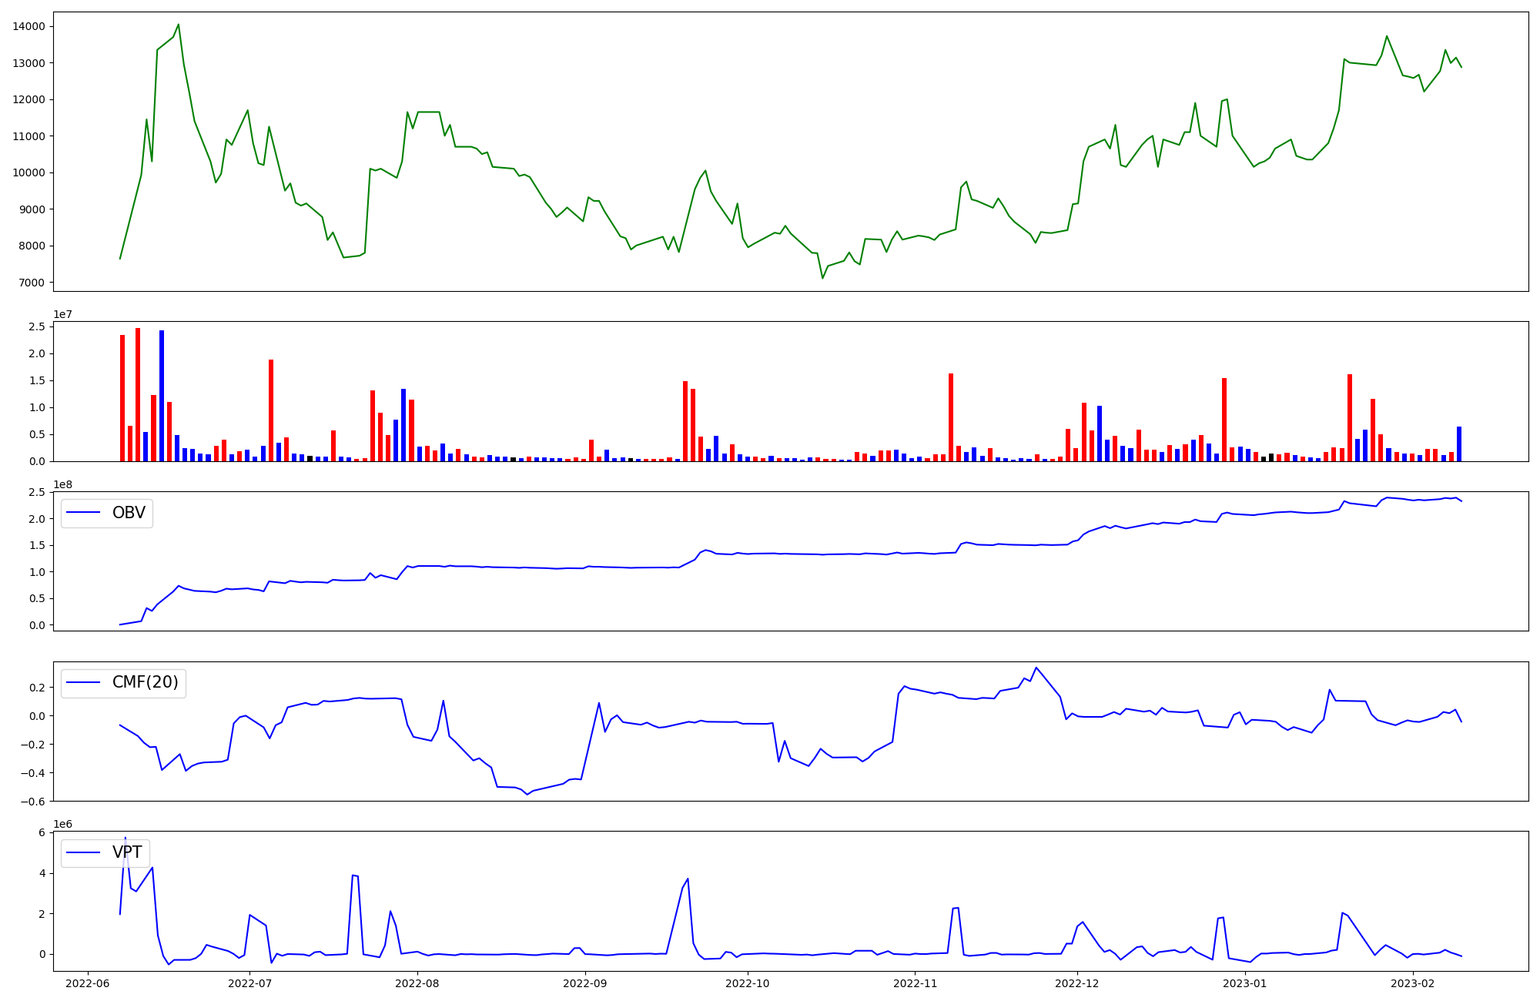Click the blue line sample in OBV legend
This screenshot has height=1001, width=1540.
click(x=84, y=513)
